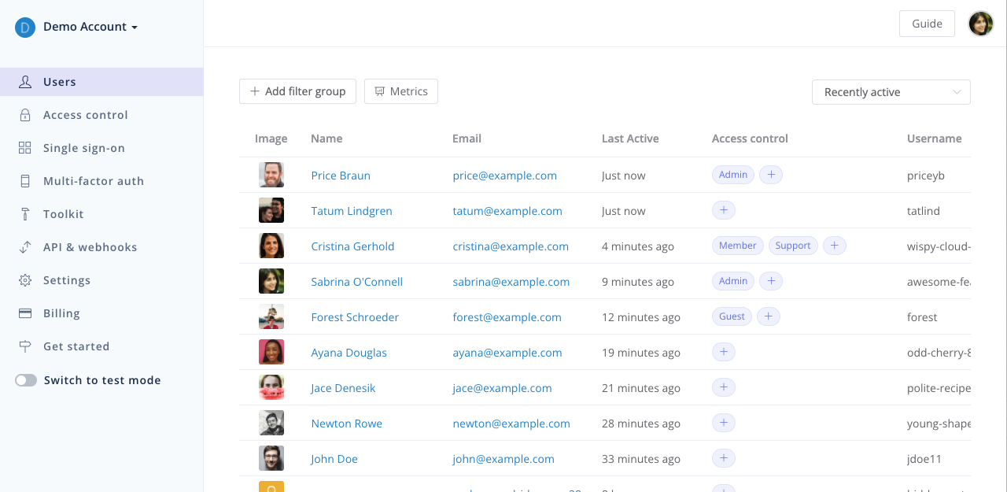The image size is (1007, 492).
Task: Click the Get started megaphone icon
Action: coord(26,346)
